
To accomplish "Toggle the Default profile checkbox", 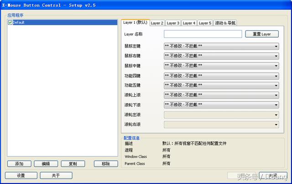I will click(x=10, y=22).
